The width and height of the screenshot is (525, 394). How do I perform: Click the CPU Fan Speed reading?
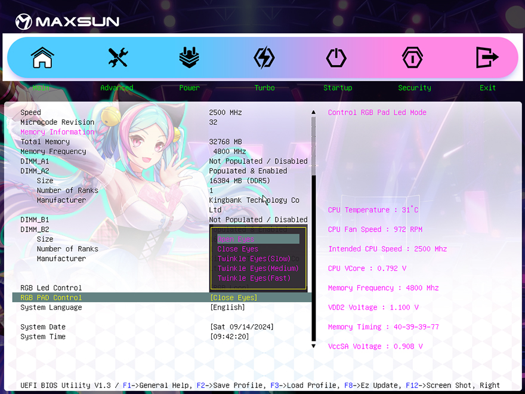point(375,229)
